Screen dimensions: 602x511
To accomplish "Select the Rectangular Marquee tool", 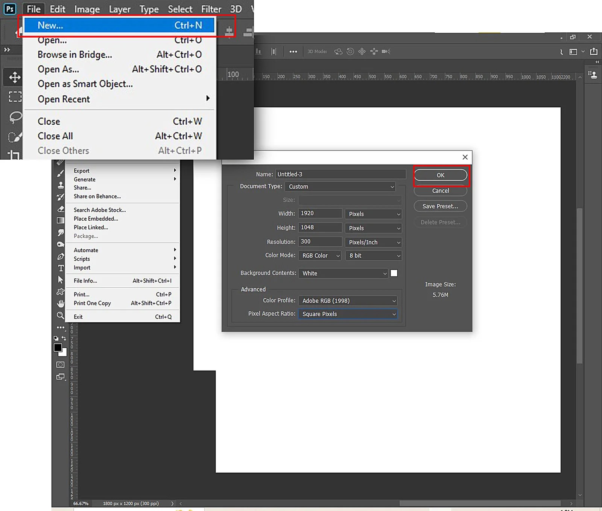I will (x=15, y=97).
